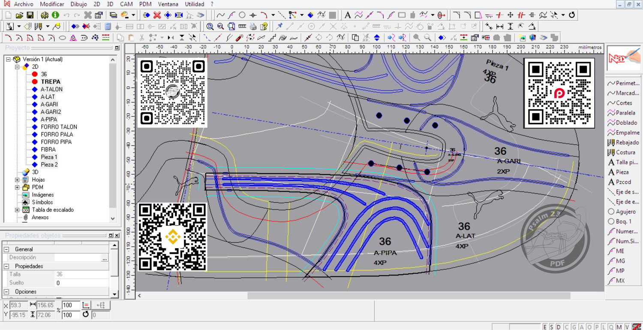Open the Utilidad menu
643x330 pixels.
195,4
